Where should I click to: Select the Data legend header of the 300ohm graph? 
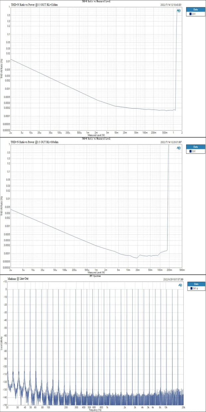(x=195, y=147)
